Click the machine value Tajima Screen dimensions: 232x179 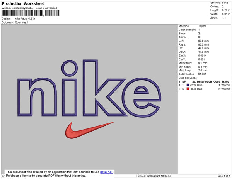(202, 26)
